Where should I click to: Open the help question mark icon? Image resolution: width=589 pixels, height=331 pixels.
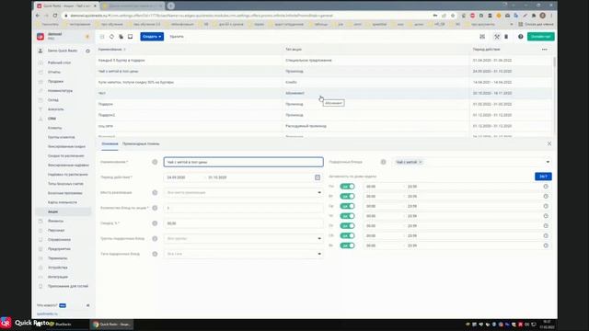coord(521,37)
